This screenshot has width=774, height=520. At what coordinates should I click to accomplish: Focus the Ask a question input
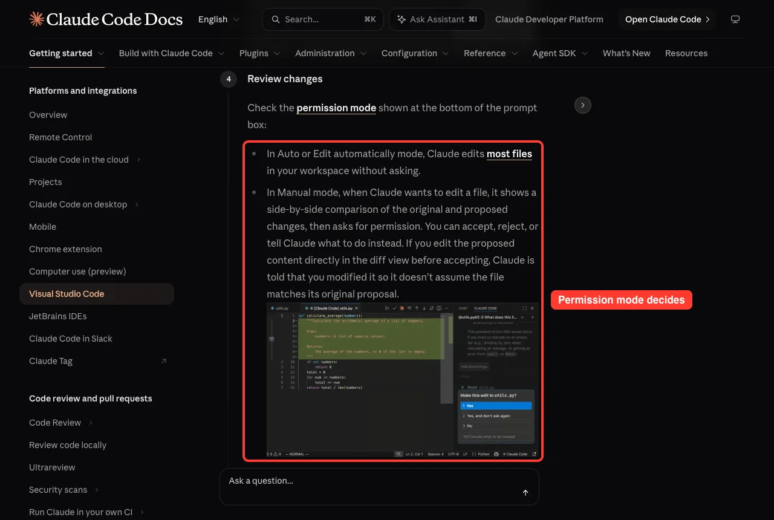coord(379,486)
